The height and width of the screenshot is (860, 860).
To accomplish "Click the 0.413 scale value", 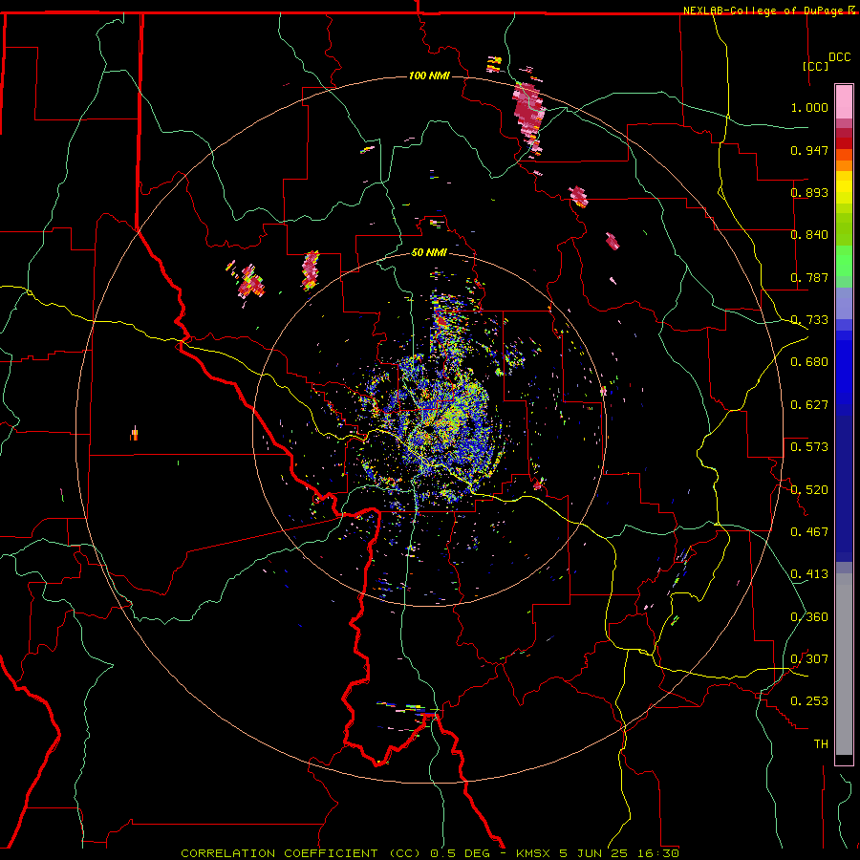I will click(809, 574).
